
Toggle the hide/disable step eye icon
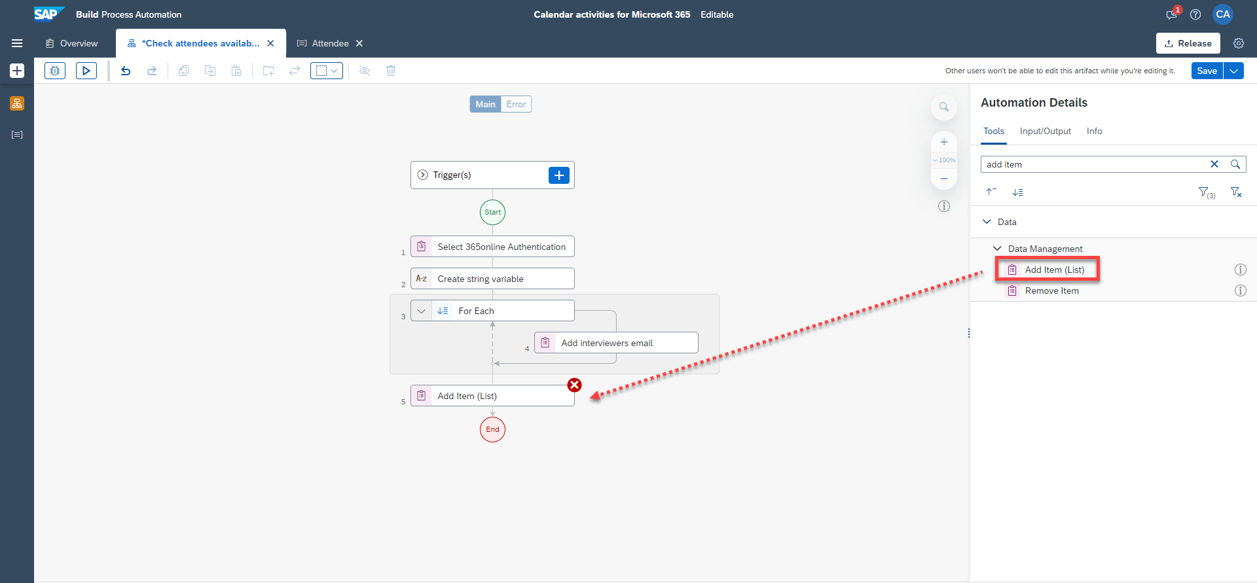pos(365,71)
